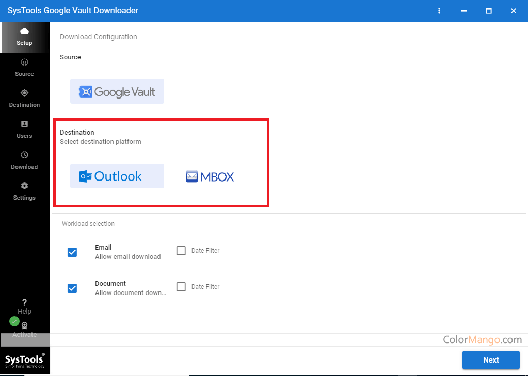Image resolution: width=528 pixels, height=376 pixels.
Task: Open the Settings gear icon
Action: coord(24,186)
